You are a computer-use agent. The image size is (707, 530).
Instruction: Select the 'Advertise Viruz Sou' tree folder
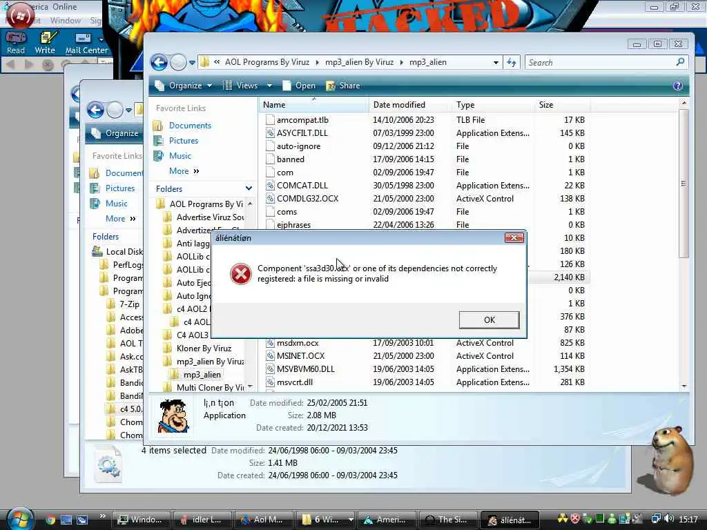coord(210,217)
